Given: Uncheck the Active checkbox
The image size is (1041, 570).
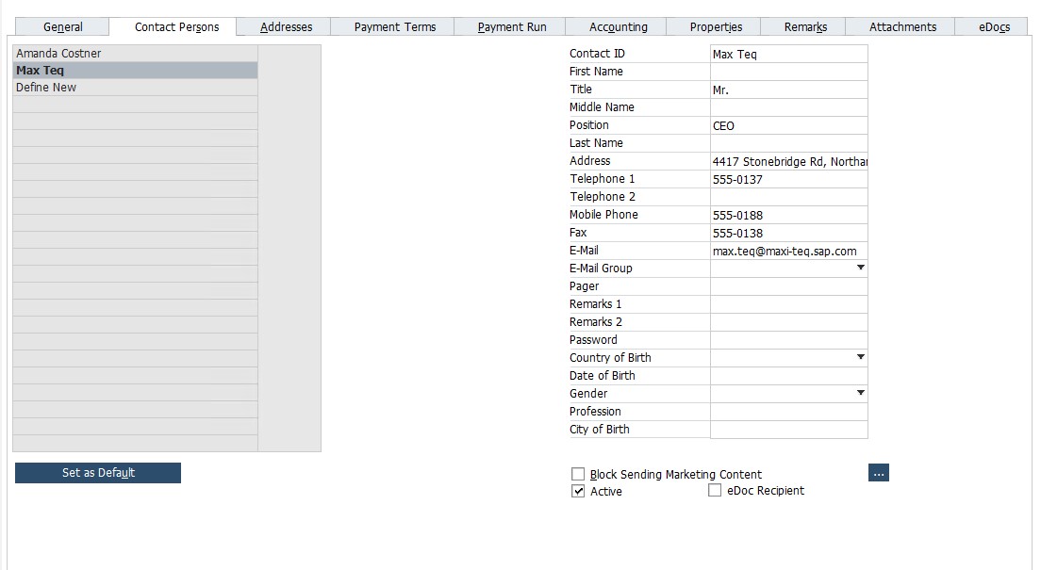Looking at the screenshot, I should [x=578, y=491].
